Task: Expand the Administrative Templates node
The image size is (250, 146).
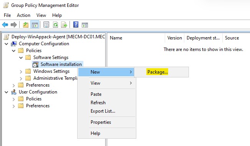Action: (21, 79)
